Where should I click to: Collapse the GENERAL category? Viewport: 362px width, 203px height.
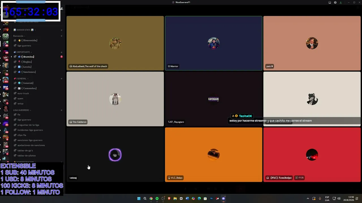(x=21, y=79)
